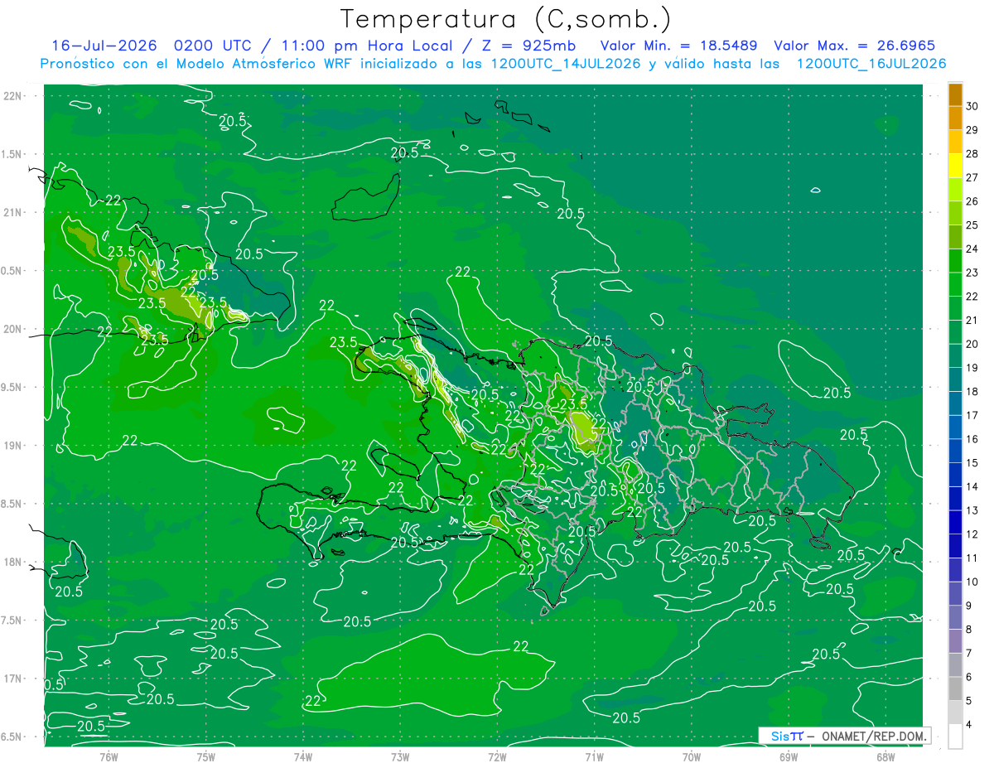Screen dimensions: 994x768
Task: Pick the white legend swatch below 4
Action: [955, 737]
